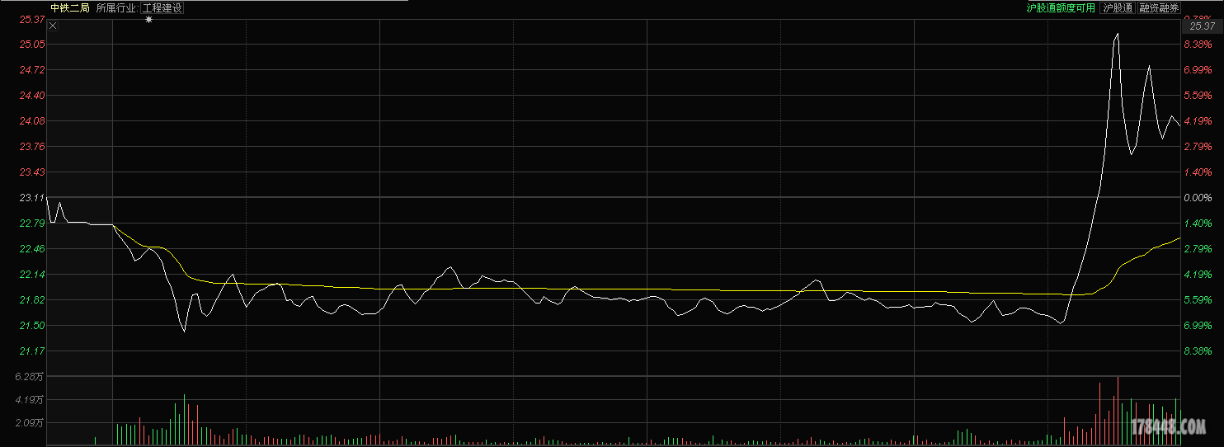
Task: Click the 沪股通额度可用 status text
Action: (x=1060, y=8)
